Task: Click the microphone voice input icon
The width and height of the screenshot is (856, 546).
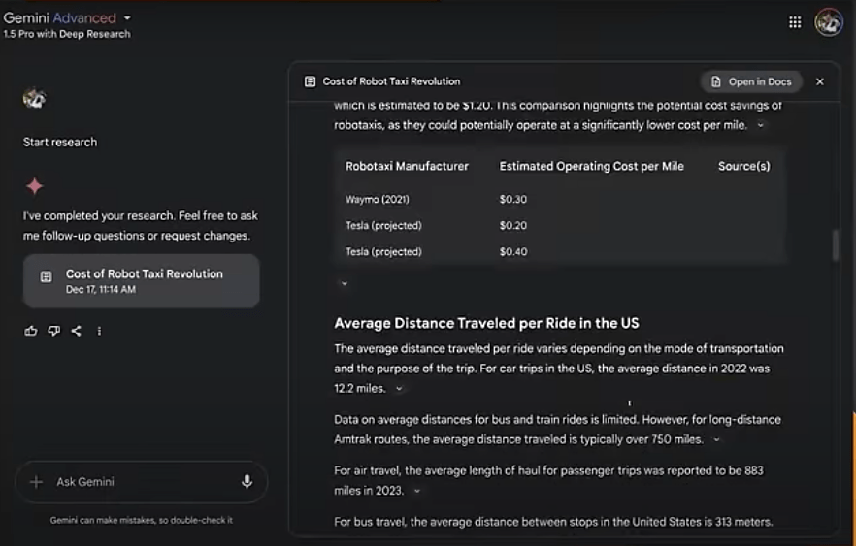Action: (247, 481)
